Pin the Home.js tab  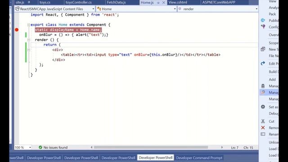[x=158, y=3]
